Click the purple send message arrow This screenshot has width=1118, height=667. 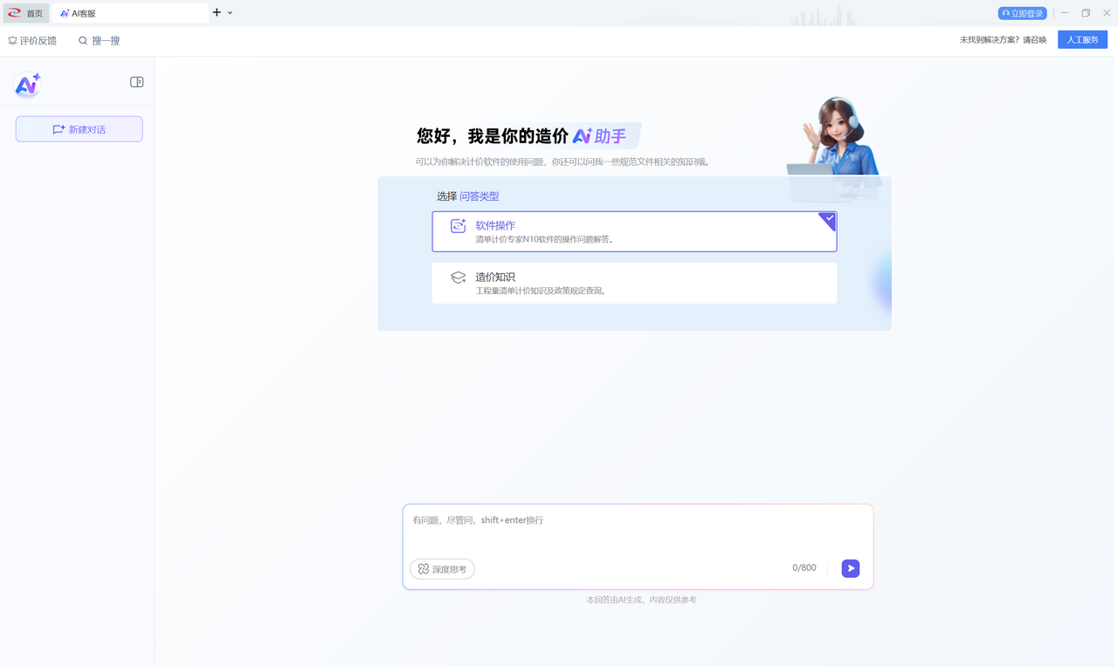click(850, 568)
